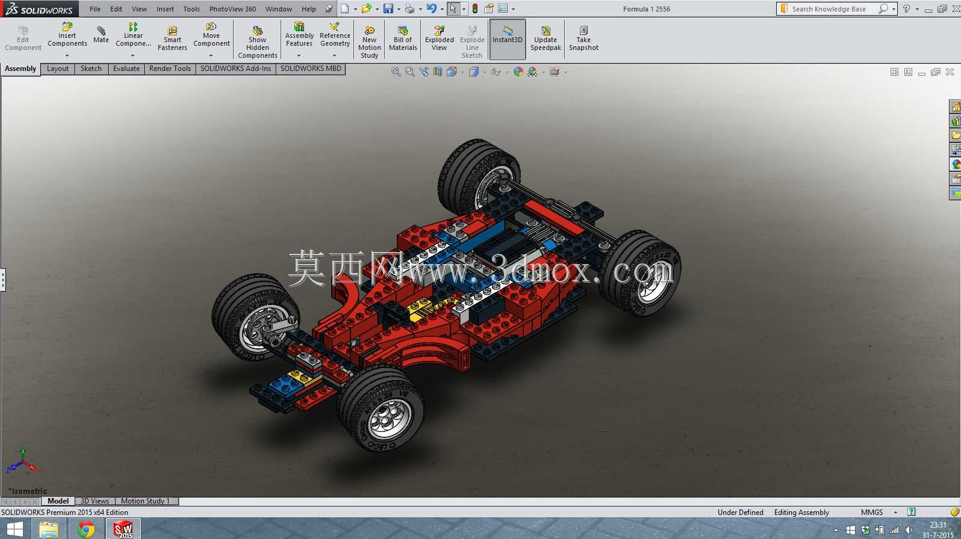Open the Save options dropdown arrow
Image resolution: width=961 pixels, height=539 pixels.
point(398,9)
